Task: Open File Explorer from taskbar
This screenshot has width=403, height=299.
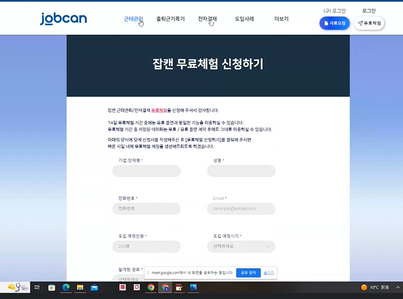Action: click(x=80, y=287)
